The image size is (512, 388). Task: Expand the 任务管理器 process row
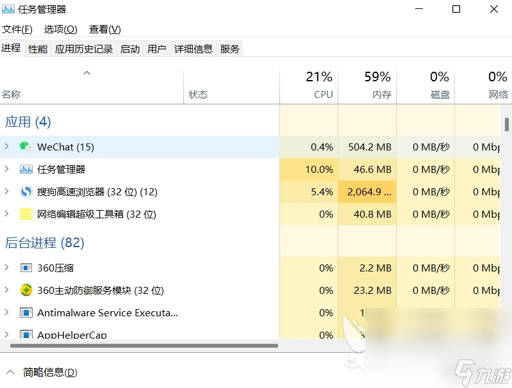pyautogui.click(x=6, y=169)
